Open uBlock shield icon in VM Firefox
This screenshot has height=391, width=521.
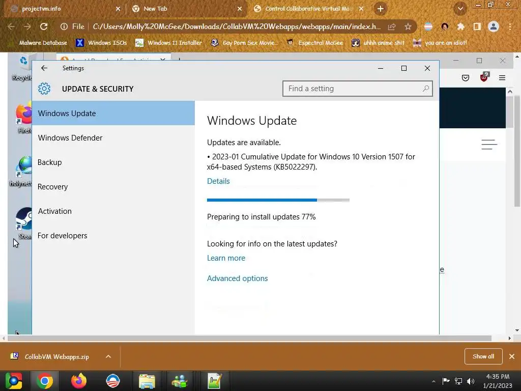click(484, 77)
